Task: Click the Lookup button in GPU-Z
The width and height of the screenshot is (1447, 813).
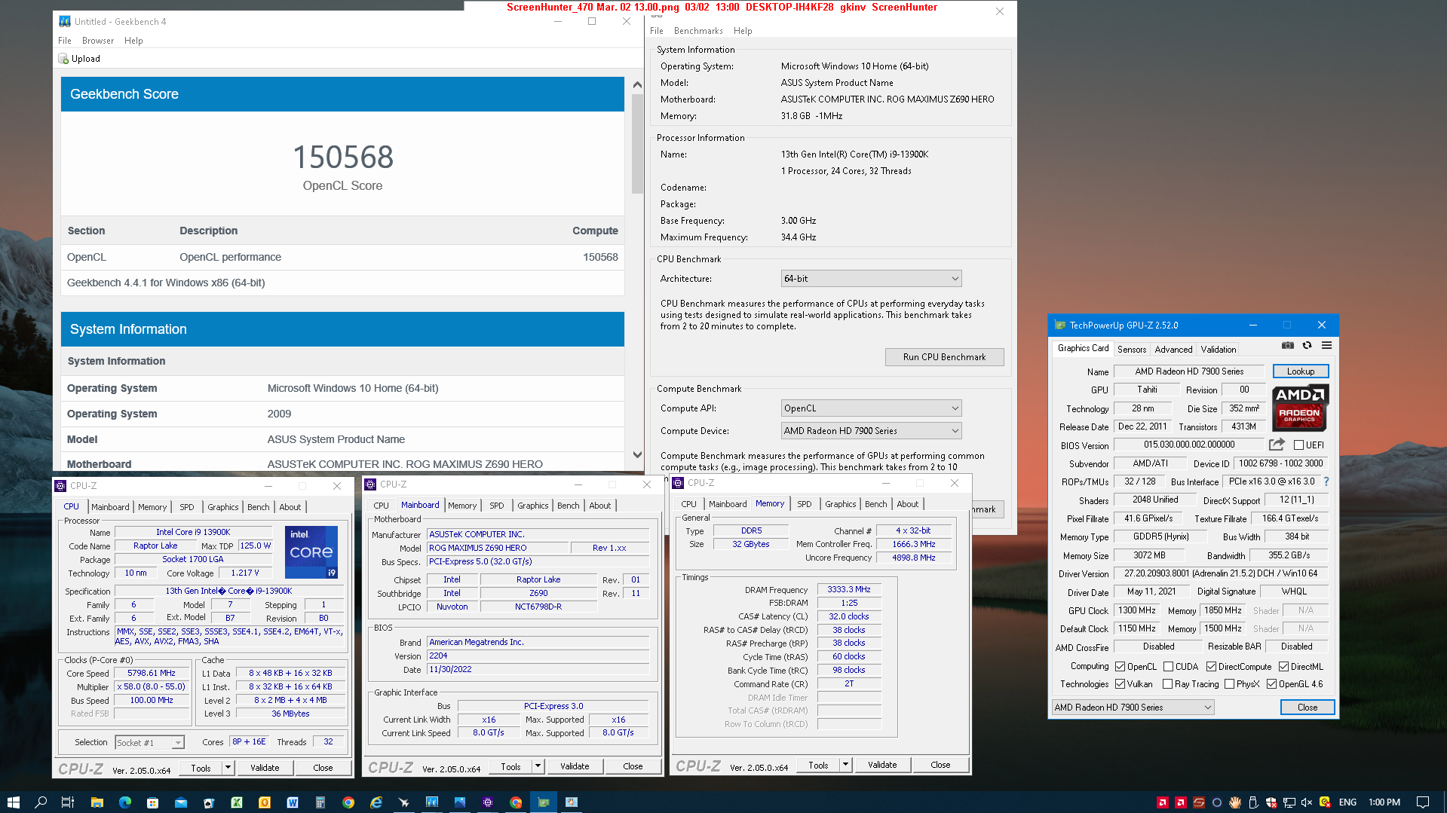Action: click(1301, 371)
